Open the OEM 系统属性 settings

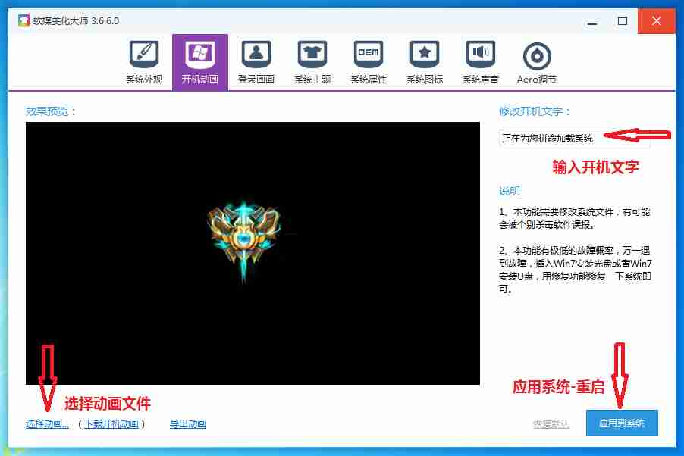(368, 61)
